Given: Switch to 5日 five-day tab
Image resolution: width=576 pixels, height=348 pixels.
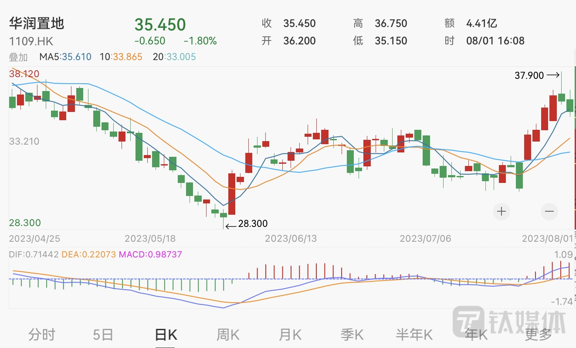Looking at the screenshot, I should [x=103, y=334].
